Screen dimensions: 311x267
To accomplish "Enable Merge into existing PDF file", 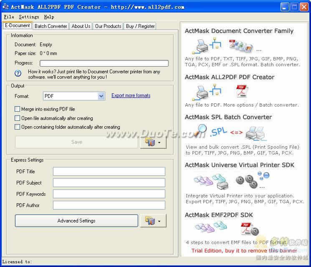I will point(18,109).
